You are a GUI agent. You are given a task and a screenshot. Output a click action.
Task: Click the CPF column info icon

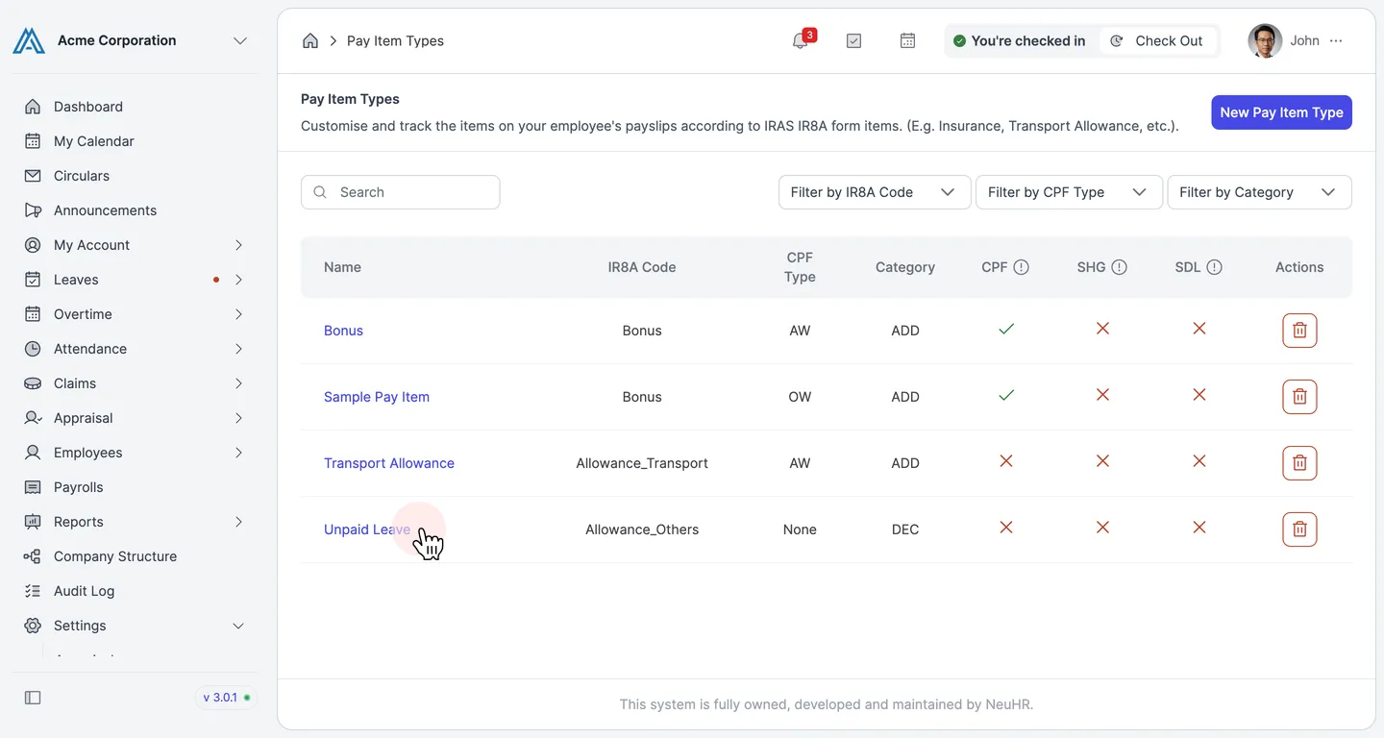click(1022, 267)
